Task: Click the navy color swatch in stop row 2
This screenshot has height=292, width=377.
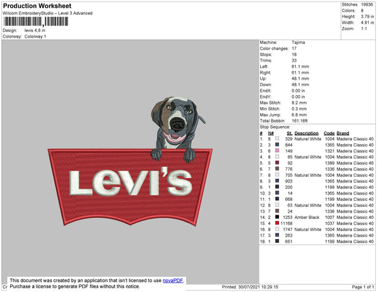Action: (x=277, y=145)
